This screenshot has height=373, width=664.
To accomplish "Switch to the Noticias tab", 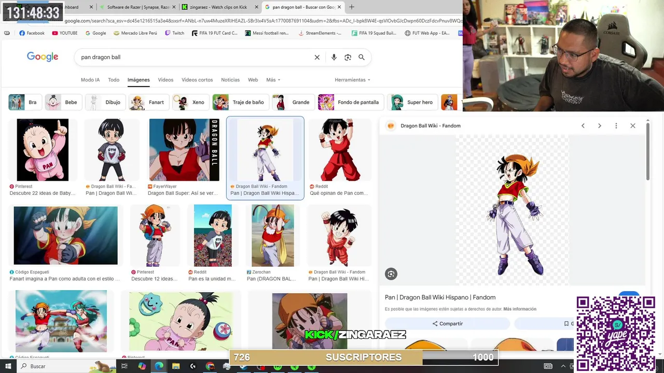I will (230, 80).
